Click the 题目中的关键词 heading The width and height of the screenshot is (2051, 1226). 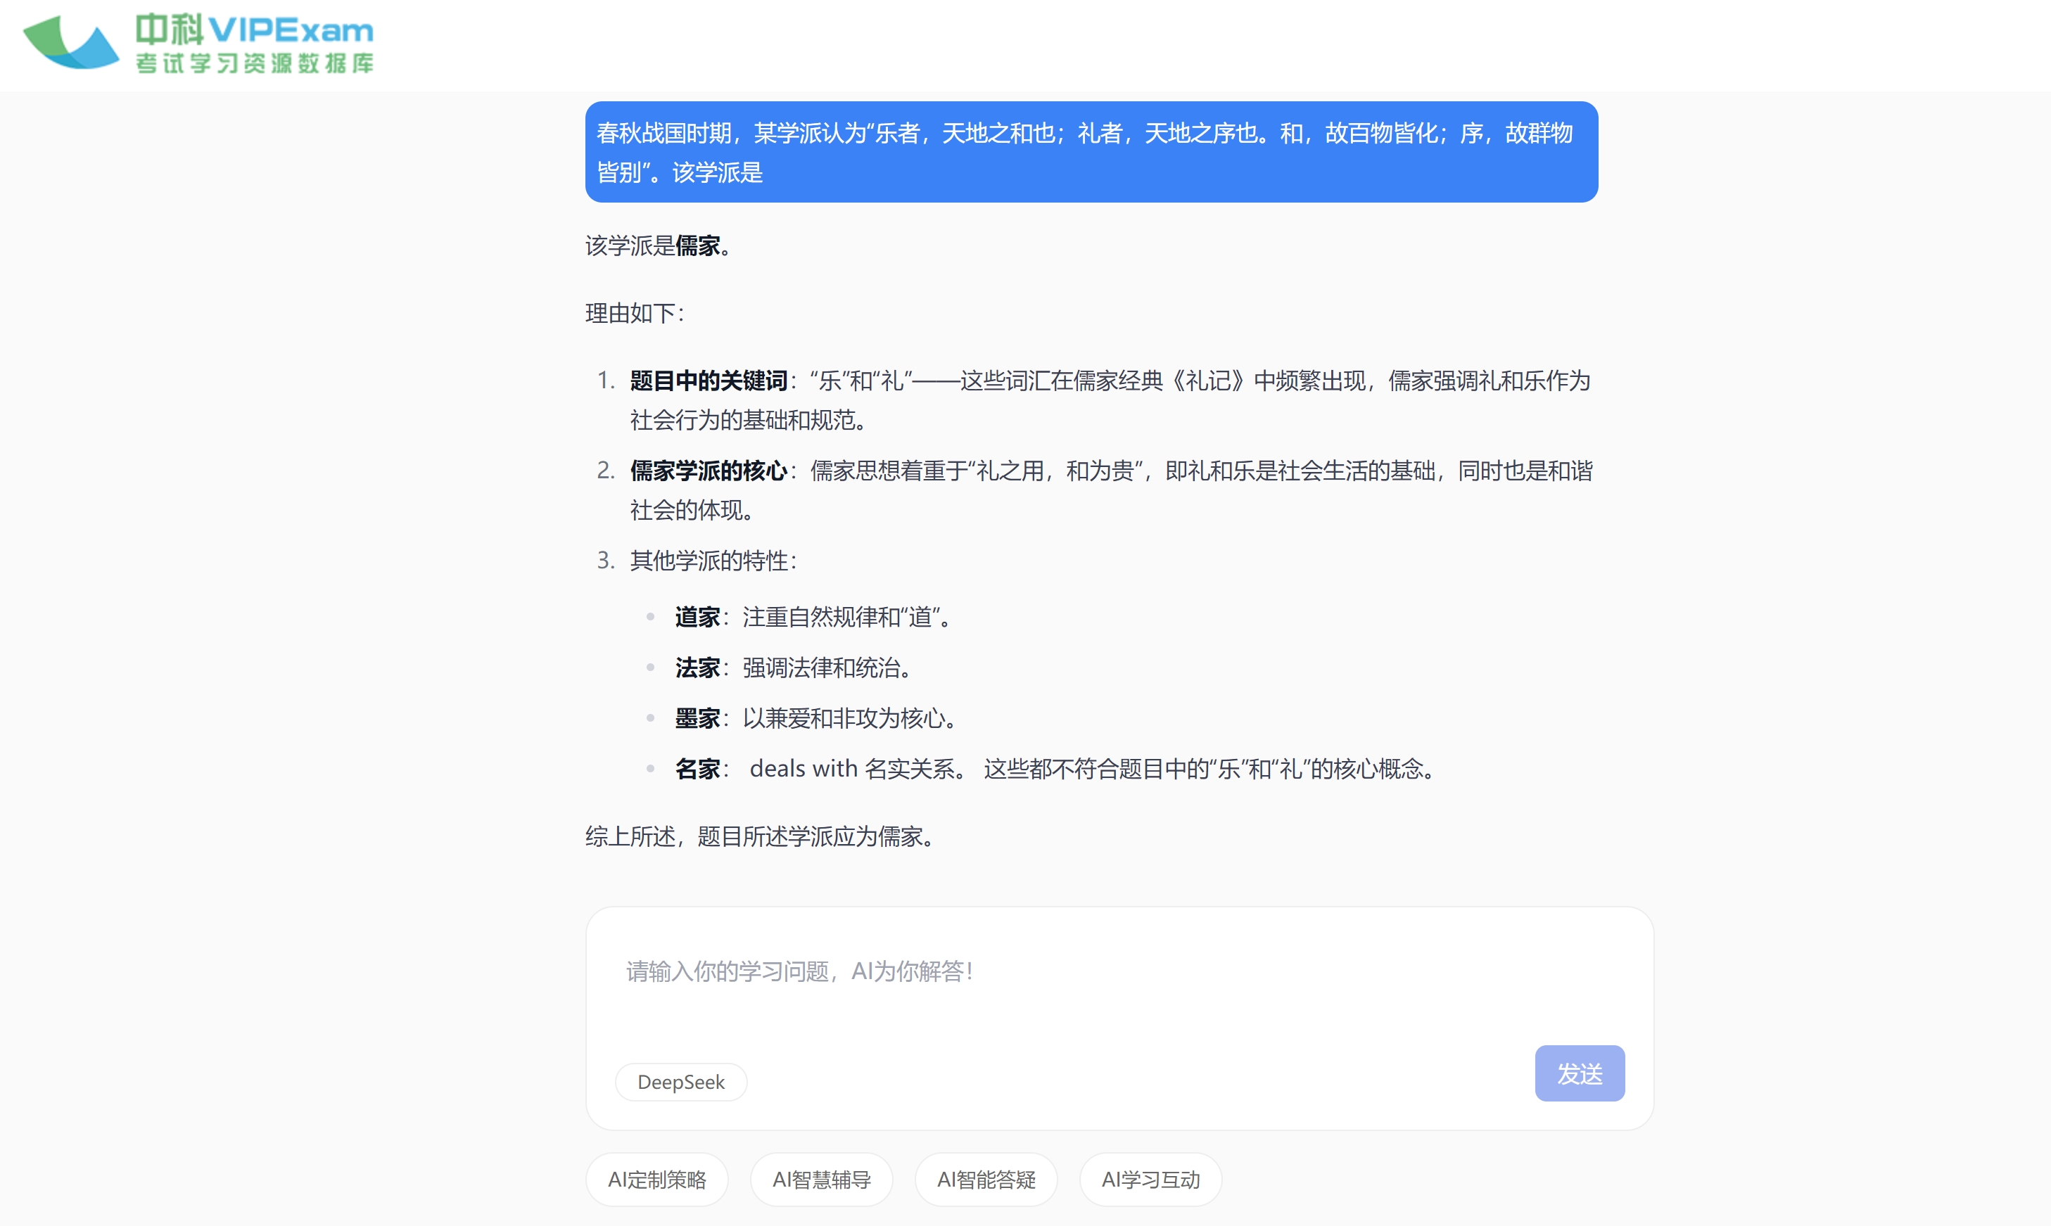709,381
